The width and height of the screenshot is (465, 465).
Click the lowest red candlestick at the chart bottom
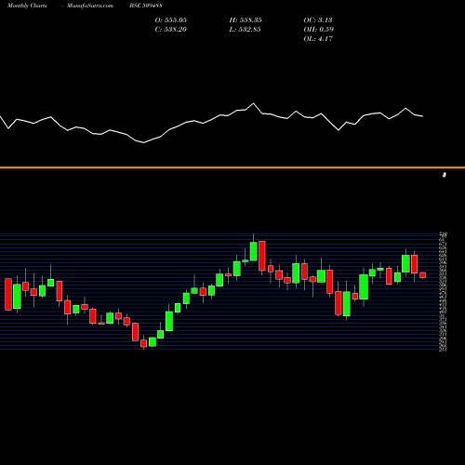[x=143, y=343]
